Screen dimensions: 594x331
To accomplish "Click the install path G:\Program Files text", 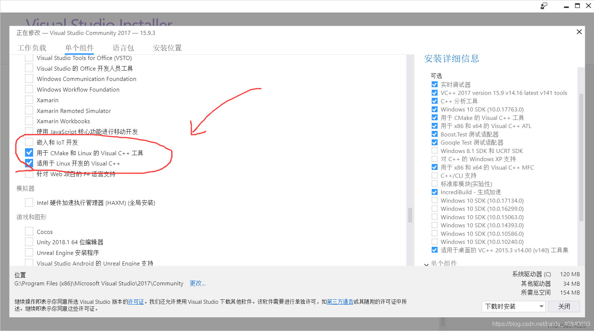I will [x=99, y=283].
